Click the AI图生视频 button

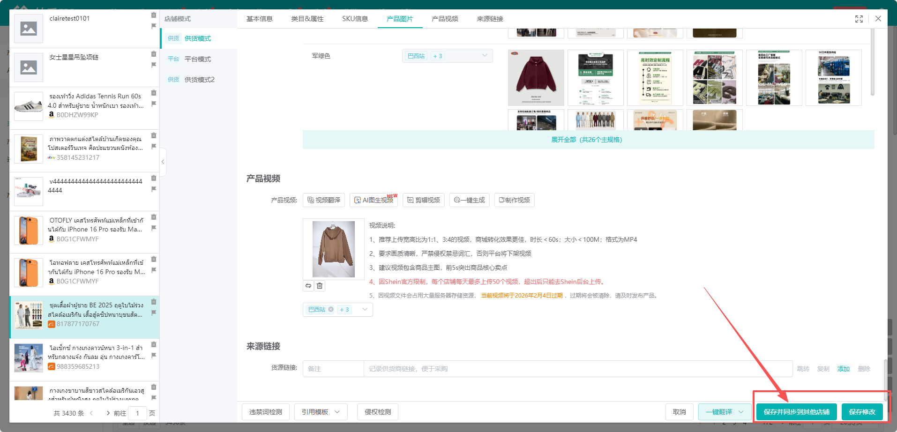374,200
